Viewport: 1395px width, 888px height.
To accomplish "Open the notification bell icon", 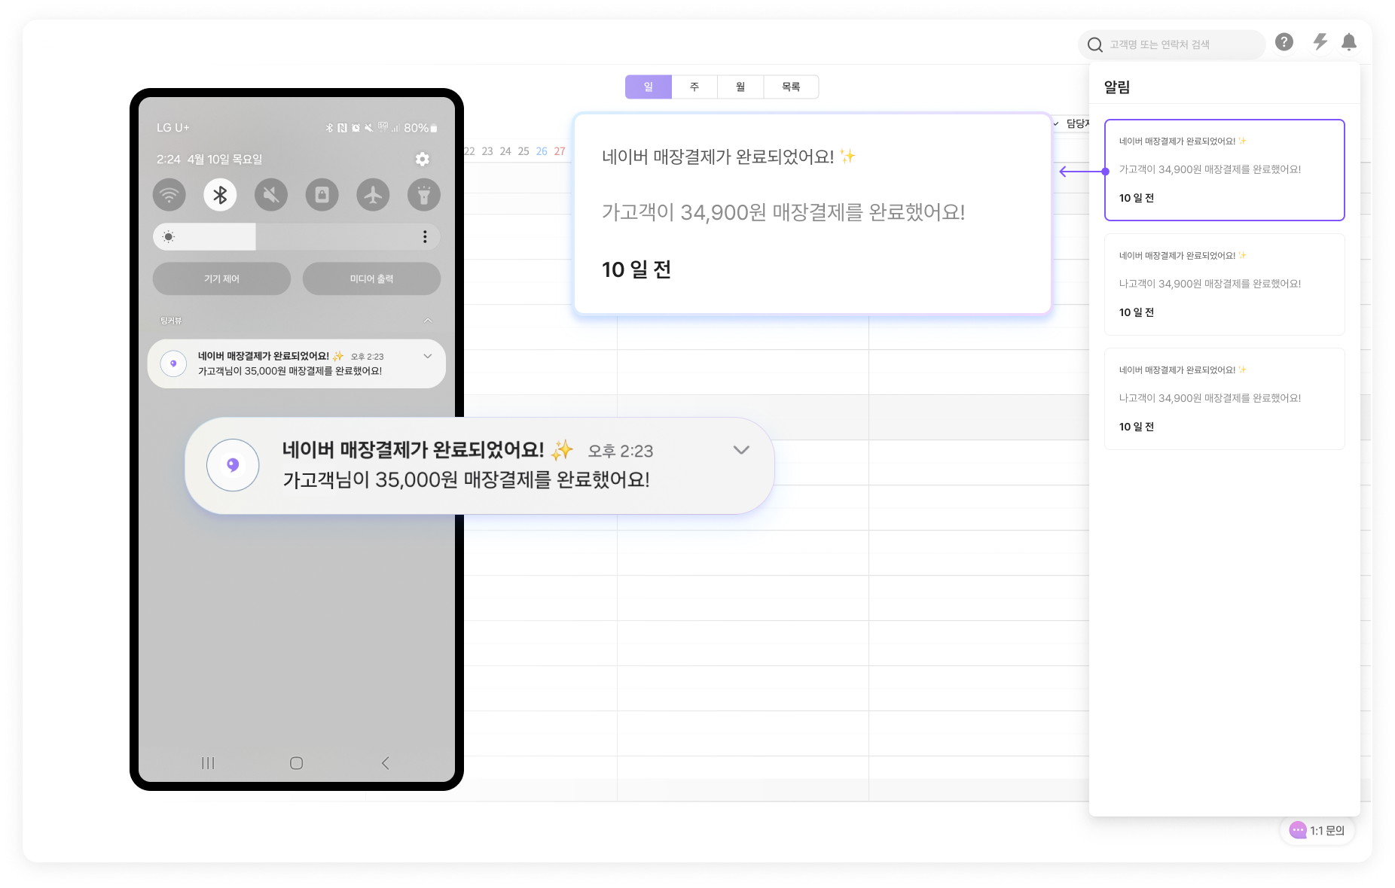I will [1349, 42].
